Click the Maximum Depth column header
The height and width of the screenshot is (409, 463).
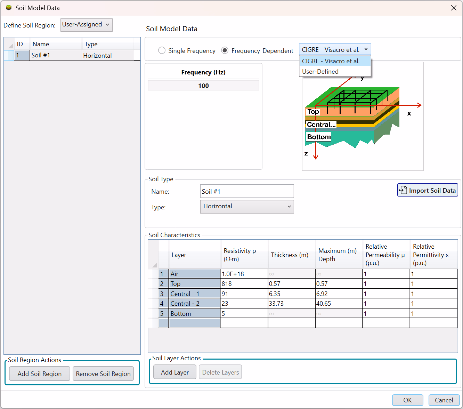pos(339,255)
